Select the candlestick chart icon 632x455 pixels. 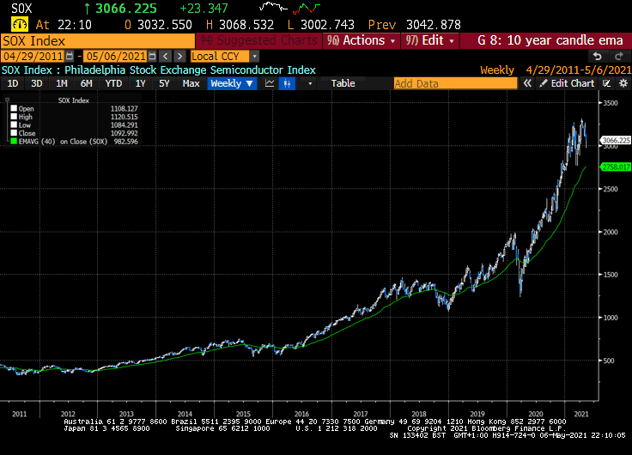(287, 83)
